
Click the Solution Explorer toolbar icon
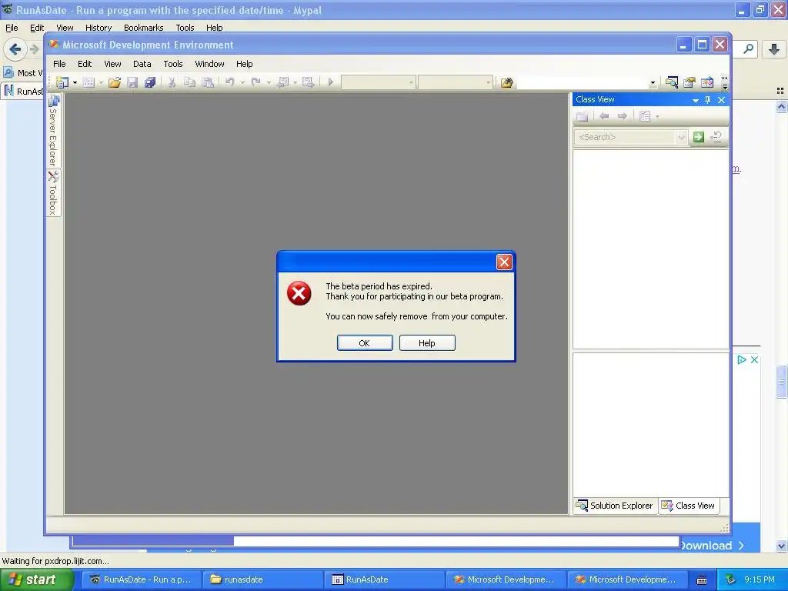tap(671, 82)
